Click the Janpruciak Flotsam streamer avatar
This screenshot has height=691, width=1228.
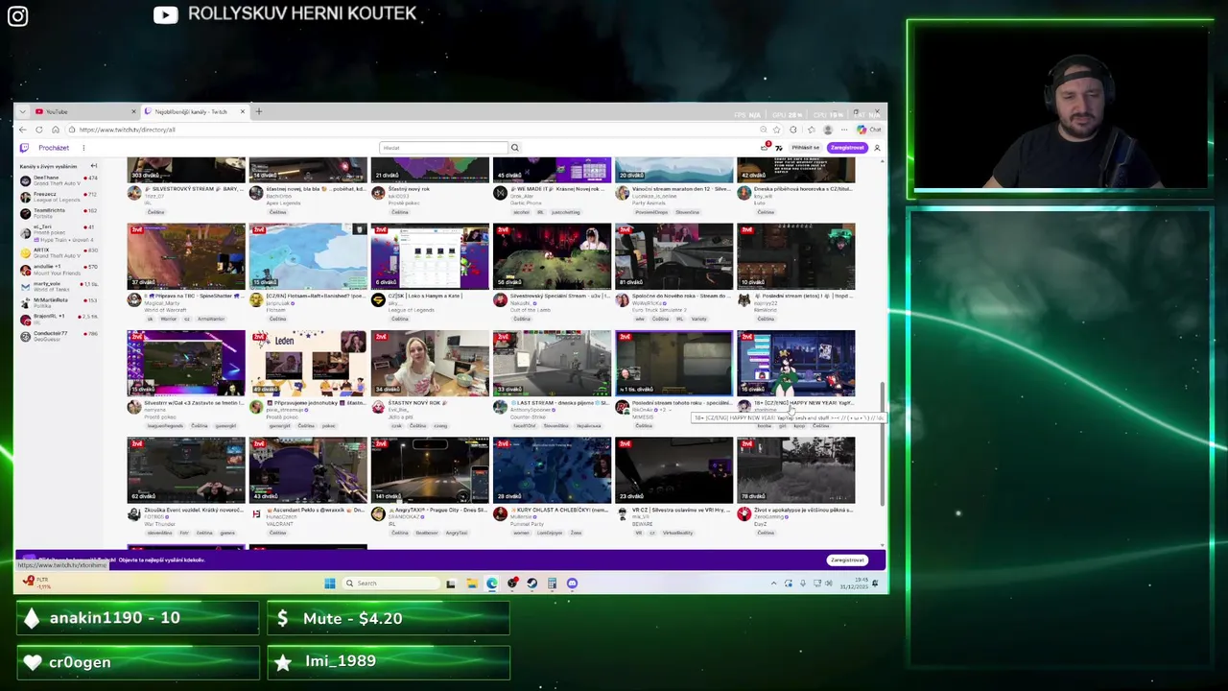[256, 299]
